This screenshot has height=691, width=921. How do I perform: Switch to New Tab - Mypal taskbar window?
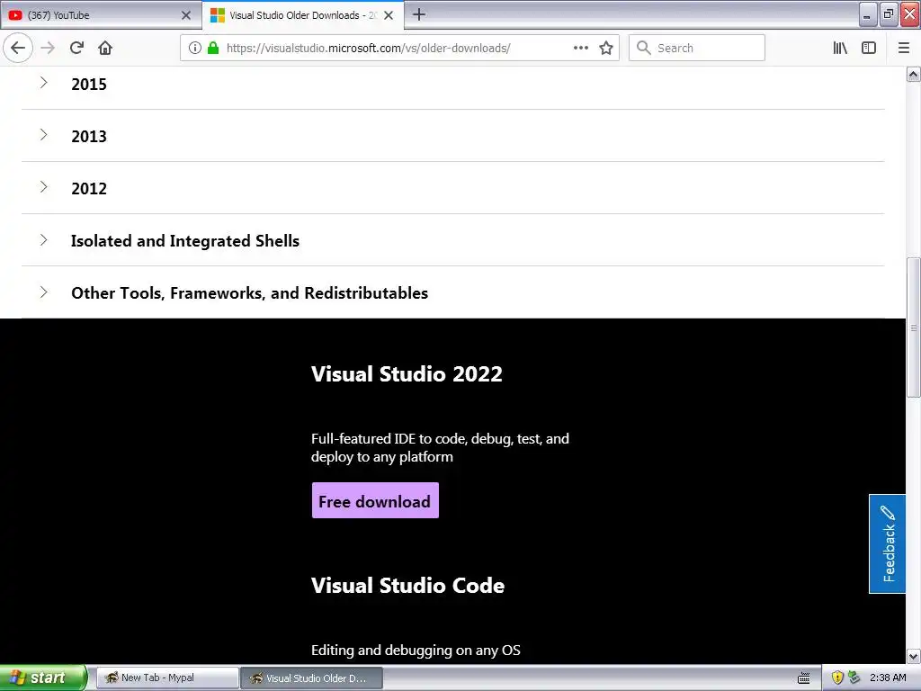167,678
